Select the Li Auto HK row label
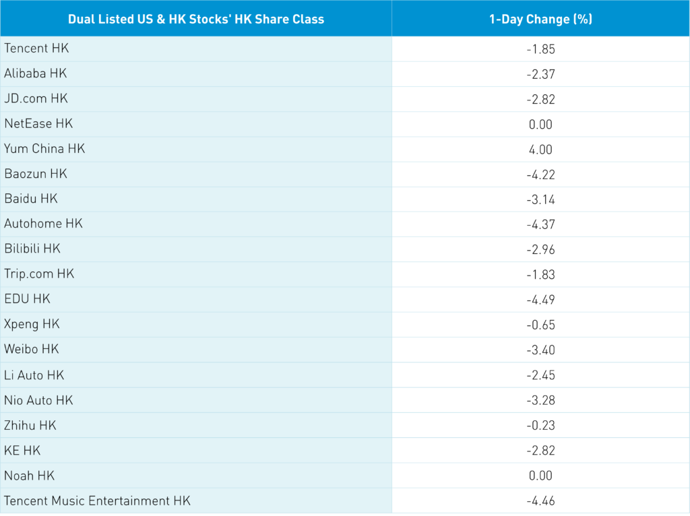Viewport: 690px width, 516px height. (x=34, y=375)
